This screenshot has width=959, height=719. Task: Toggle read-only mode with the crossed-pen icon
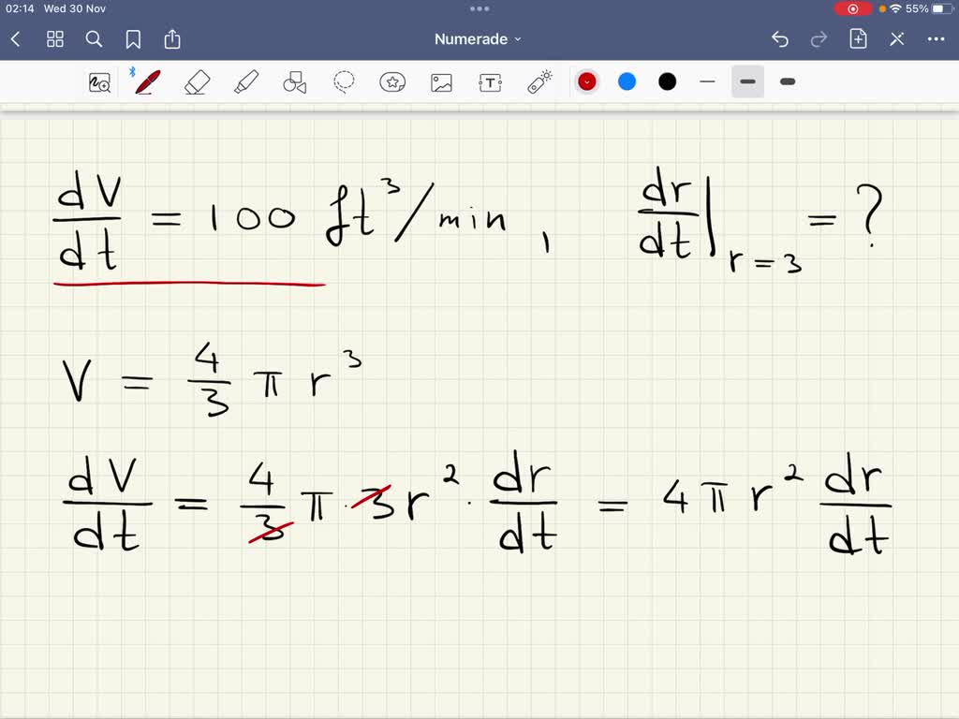(896, 39)
